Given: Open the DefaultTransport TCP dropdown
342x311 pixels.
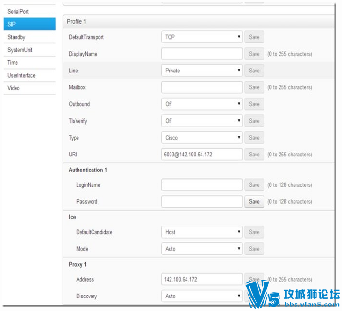Looking at the screenshot, I should coord(202,37).
